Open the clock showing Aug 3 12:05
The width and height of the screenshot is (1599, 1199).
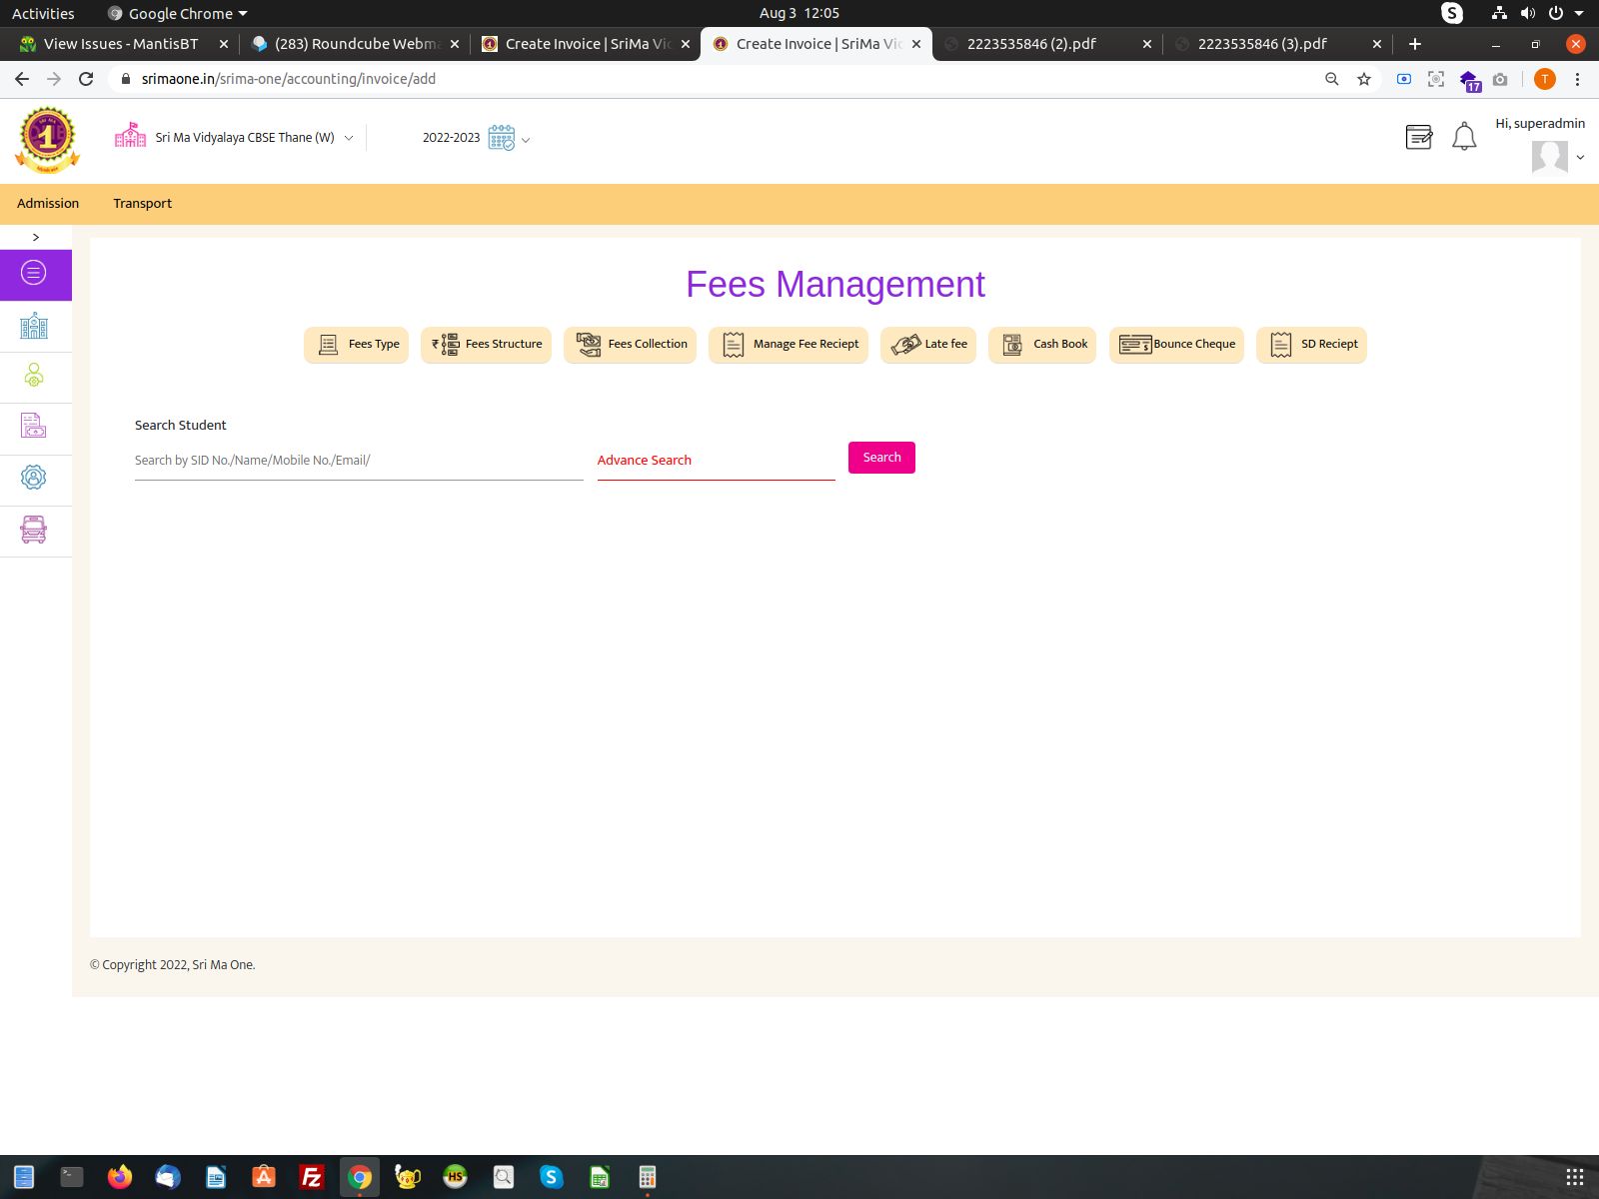(799, 13)
